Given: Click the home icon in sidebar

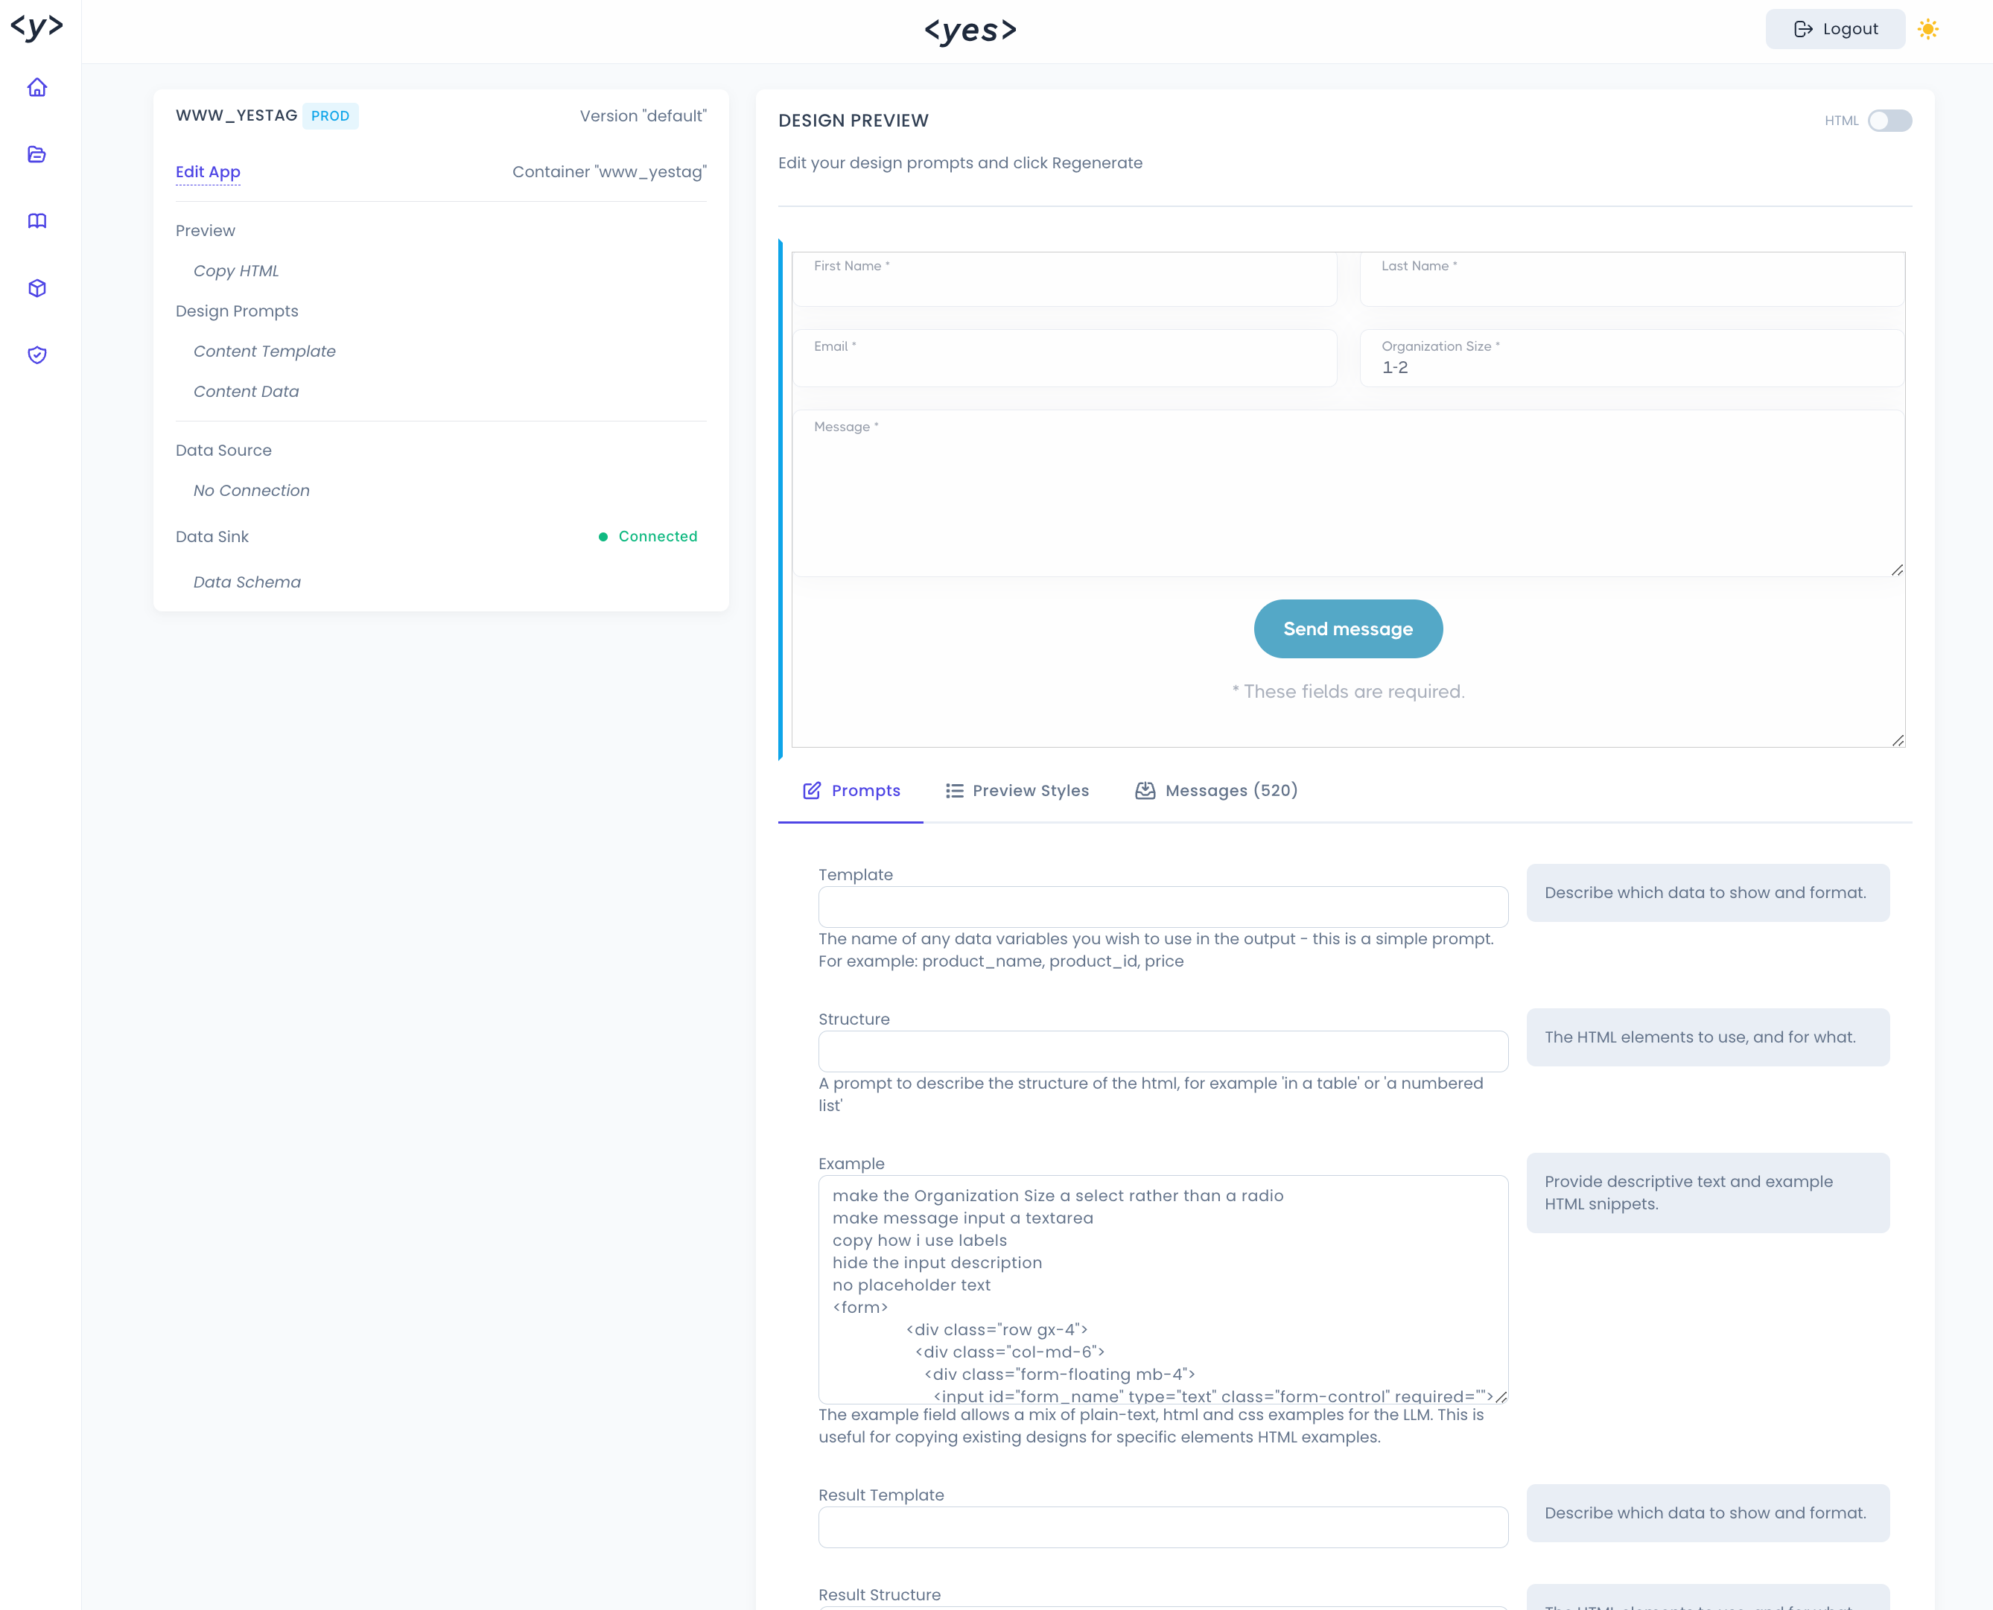Looking at the screenshot, I should click(x=37, y=87).
